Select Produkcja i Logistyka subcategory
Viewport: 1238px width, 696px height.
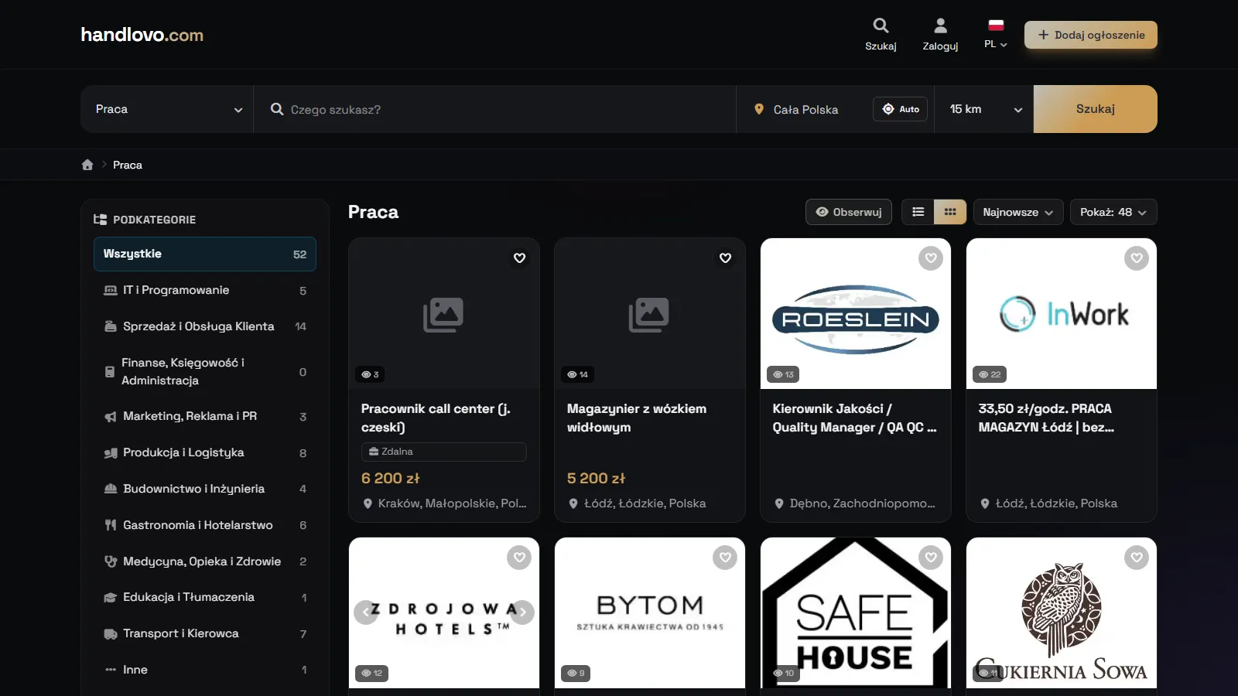click(x=205, y=452)
